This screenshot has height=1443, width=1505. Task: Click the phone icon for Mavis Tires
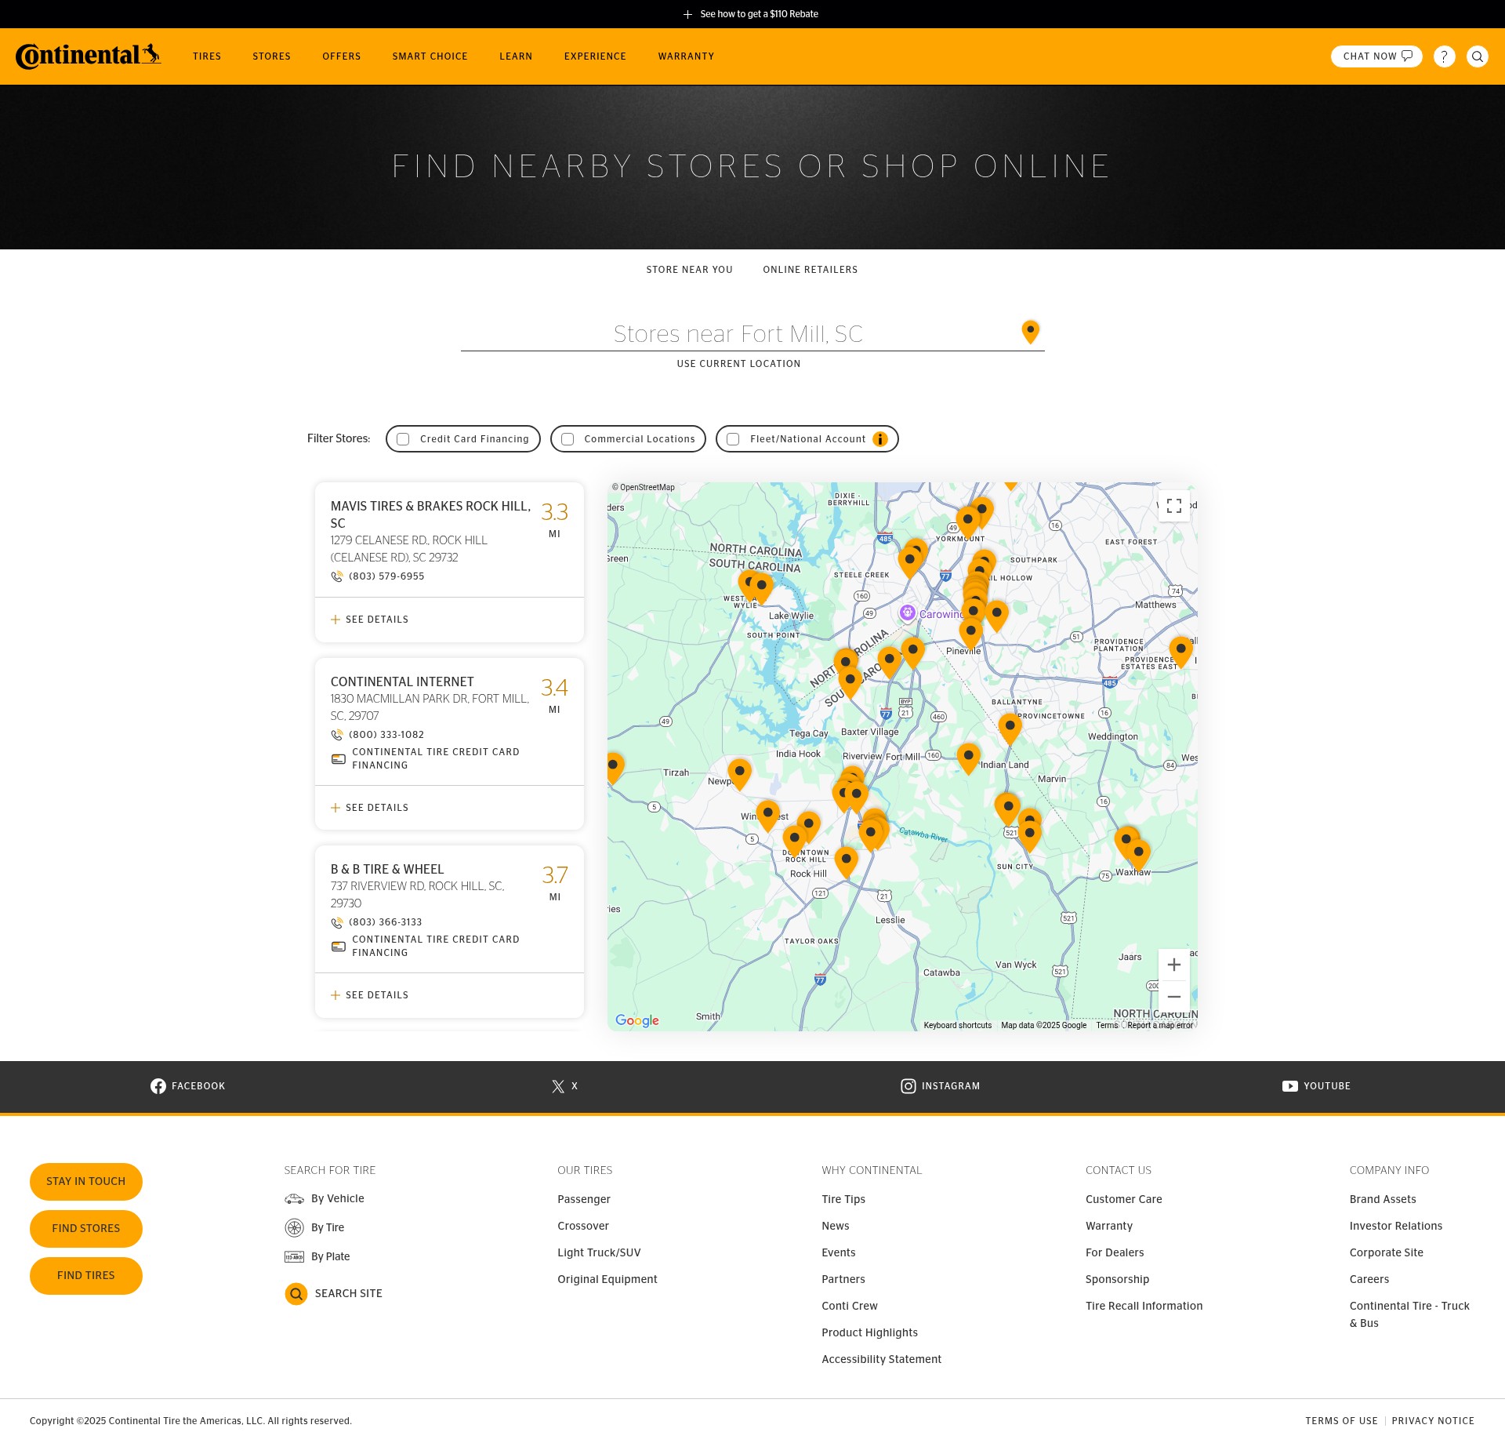click(337, 576)
